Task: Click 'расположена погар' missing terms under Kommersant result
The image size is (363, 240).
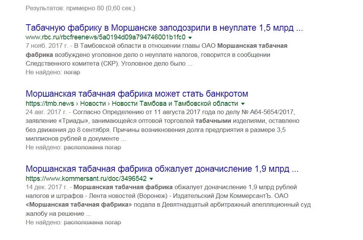Action: 92,223
